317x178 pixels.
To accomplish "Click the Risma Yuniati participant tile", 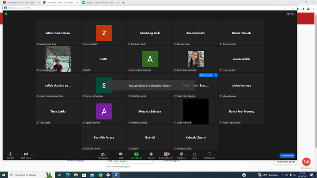I will 242,33.
